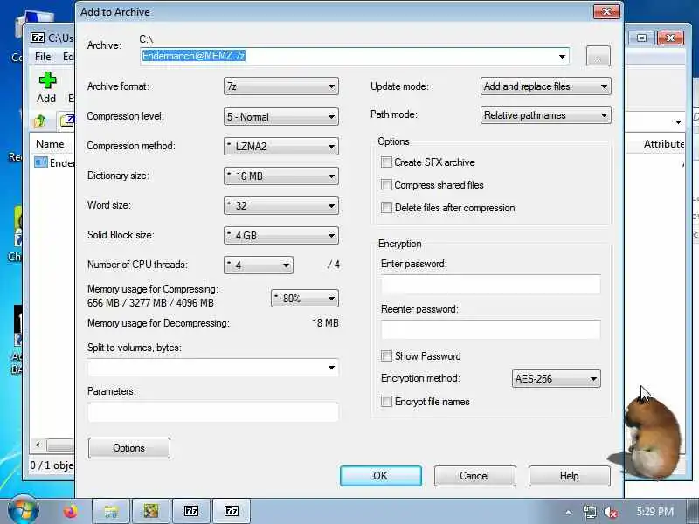The height and width of the screenshot is (524, 699).
Task: Enable Compress shared files checkbox
Action: tap(386, 185)
